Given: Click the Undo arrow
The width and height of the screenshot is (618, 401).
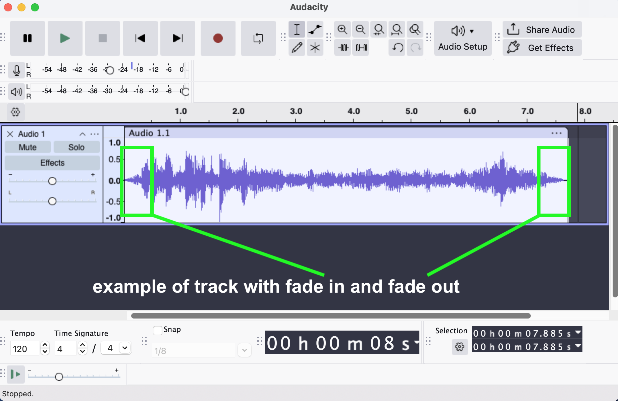Looking at the screenshot, I should tap(398, 48).
